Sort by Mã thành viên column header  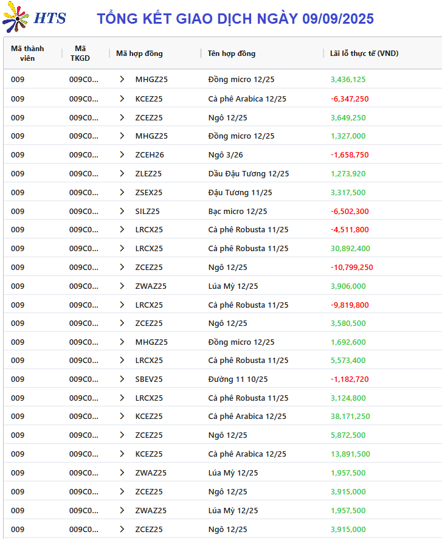pyautogui.click(x=27, y=54)
